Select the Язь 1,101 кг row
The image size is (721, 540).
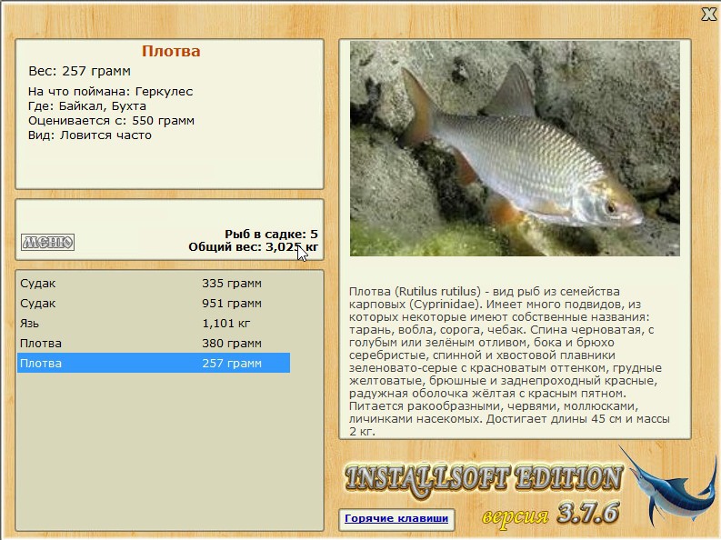click(154, 323)
